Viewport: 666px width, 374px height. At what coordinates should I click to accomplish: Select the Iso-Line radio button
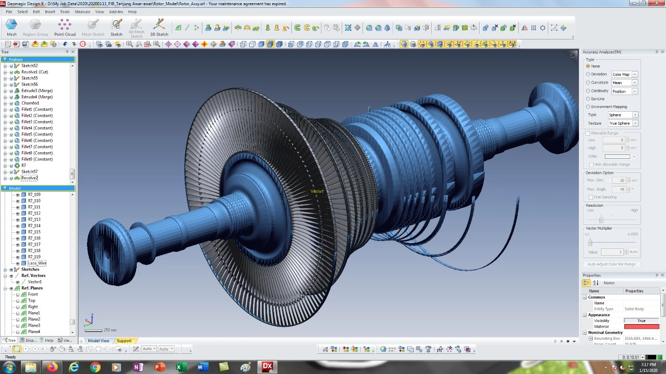coord(588,99)
